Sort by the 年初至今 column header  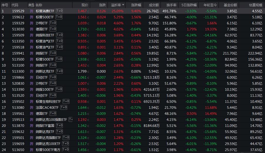coord(210,5)
